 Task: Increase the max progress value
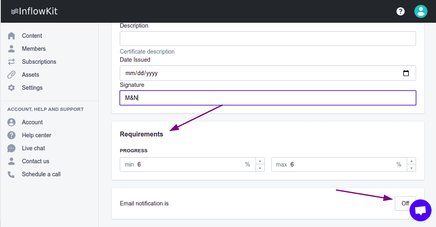[412, 161]
